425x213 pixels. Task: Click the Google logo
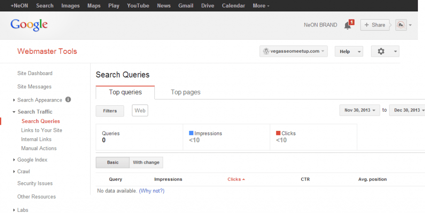click(29, 24)
